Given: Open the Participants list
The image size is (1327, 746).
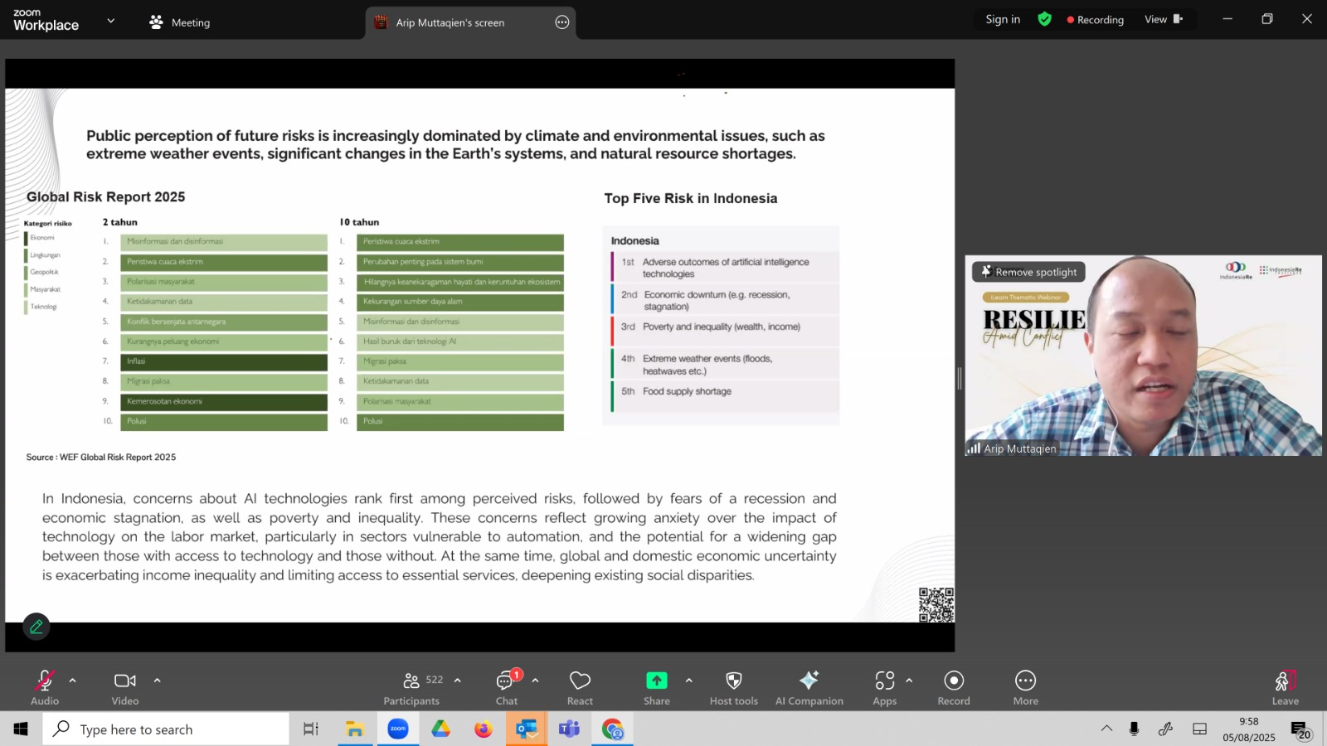Looking at the screenshot, I should pos(411,688).
